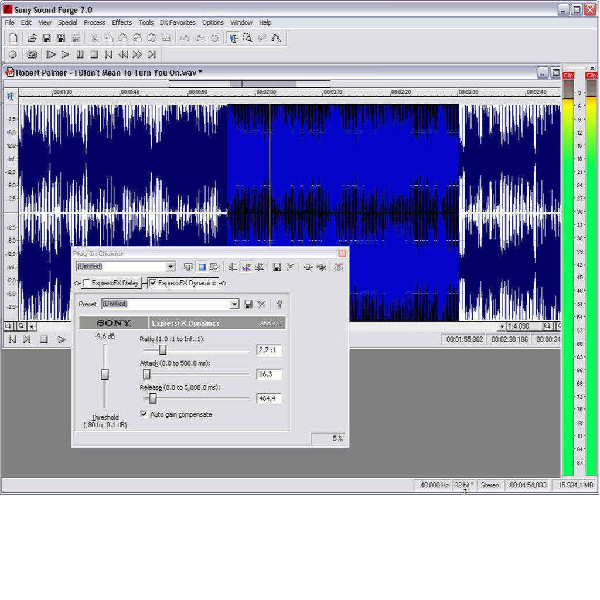Remove selected plug-in from the chain
Viewport: 600px width, 600px height.
[x=290, y=266]
